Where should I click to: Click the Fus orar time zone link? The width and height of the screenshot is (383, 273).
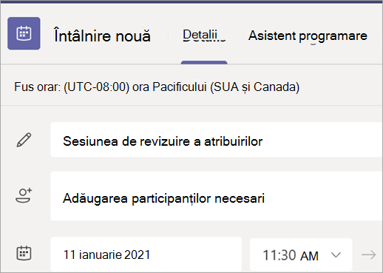pyautogui.click(x=157, y=87)
